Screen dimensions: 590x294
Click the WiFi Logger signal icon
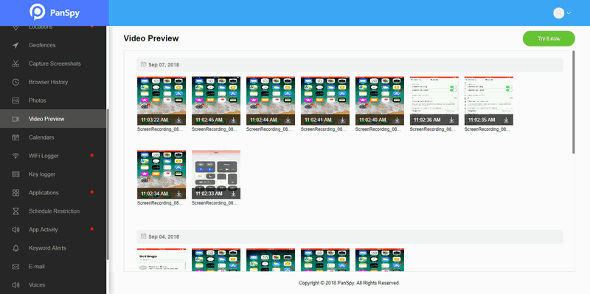(x=15, y=156)
